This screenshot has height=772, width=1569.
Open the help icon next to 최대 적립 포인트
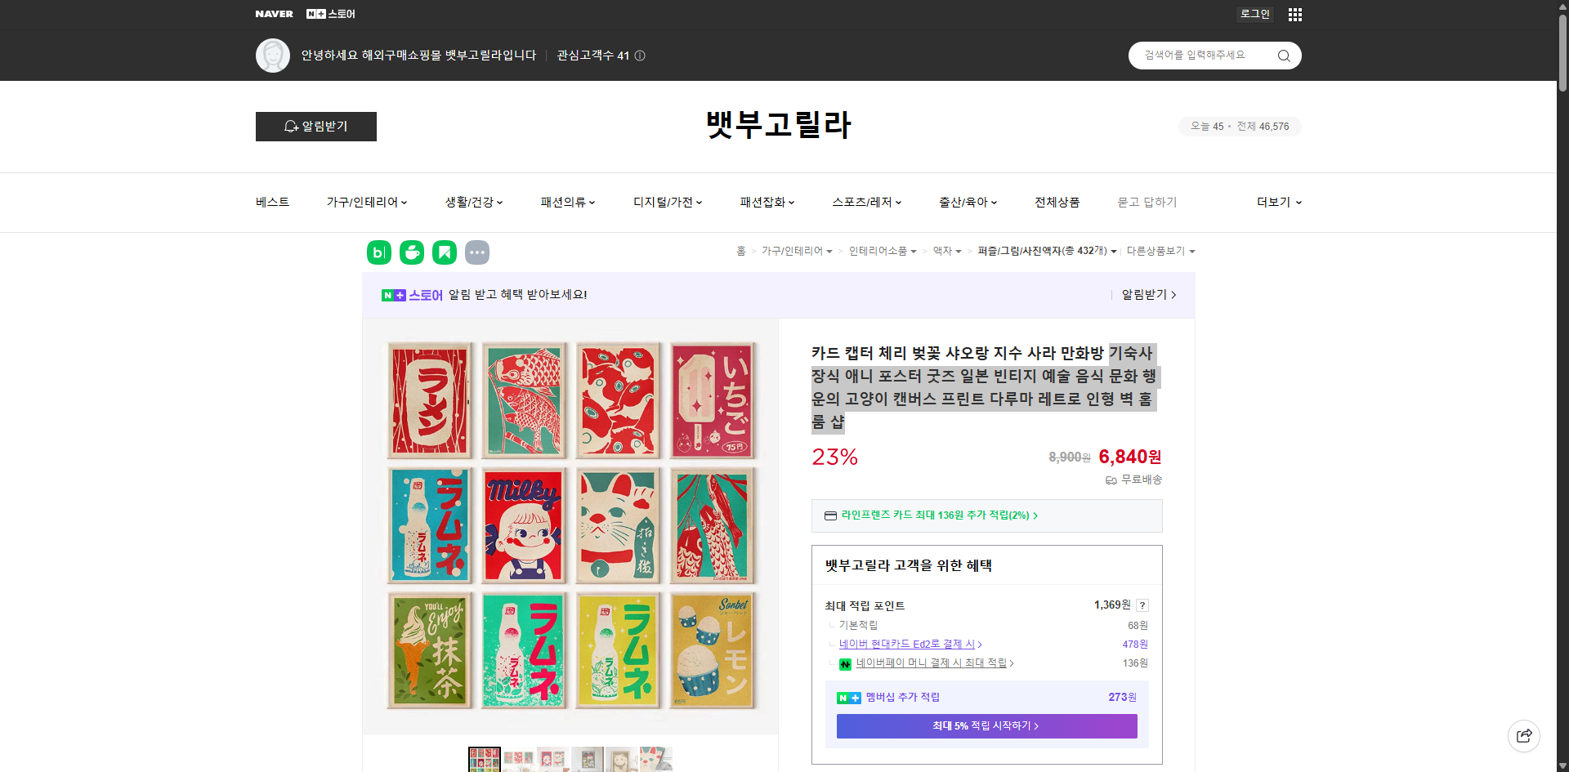1142,605
